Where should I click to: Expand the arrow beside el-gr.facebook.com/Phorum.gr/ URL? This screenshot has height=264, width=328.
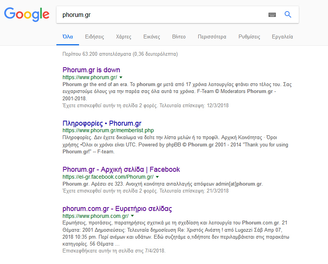tap(157, 177)
